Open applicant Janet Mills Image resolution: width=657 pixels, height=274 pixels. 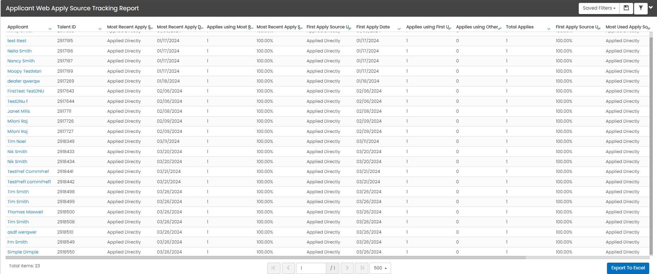(x=18, y=111)
